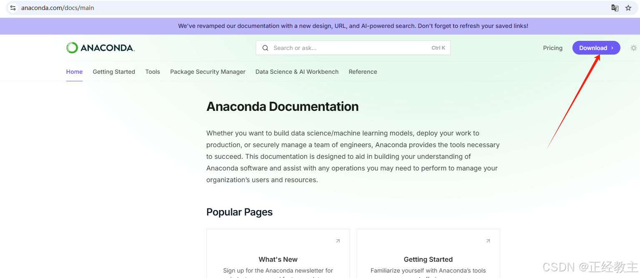The image size is (640, 278).
Task: Click the Ctrl K shortcut hint
Action: point(438,48)
